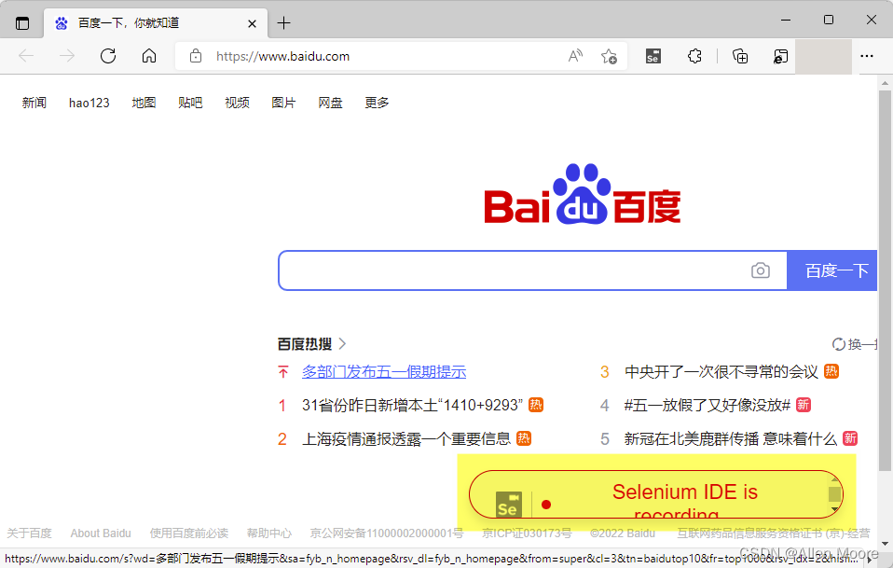The width and height of the screenshot is (893, 568).
Task: Open the Selenium IDE extension
Action: 653,56
